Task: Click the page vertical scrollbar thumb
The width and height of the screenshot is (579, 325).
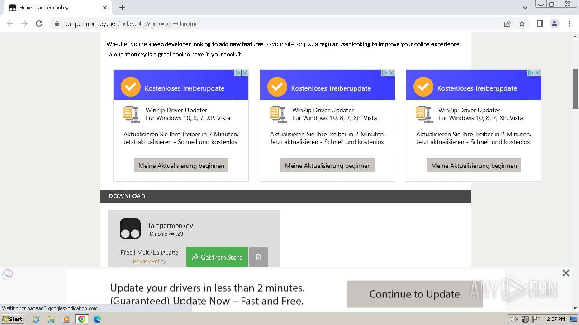Action: (x=575, y=88)
